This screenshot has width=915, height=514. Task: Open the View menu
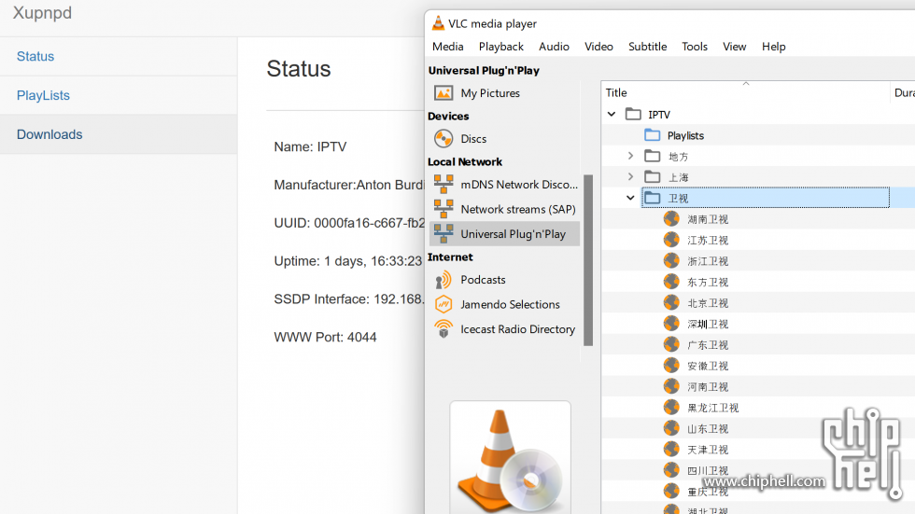734,47
